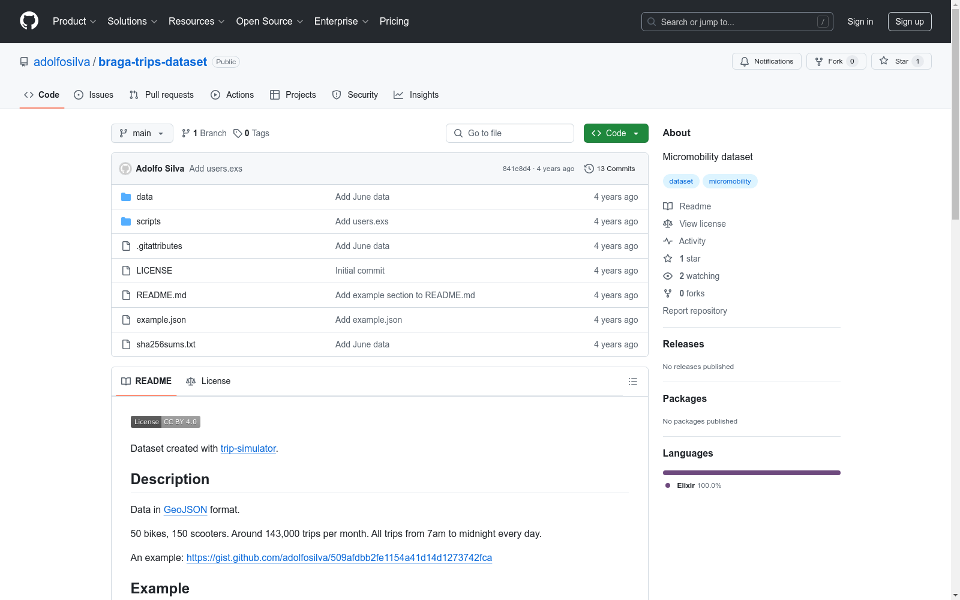This screenshot has width=960, height=600.
Task: Follow the trip-simulator link
Action: tap(248, 448)
